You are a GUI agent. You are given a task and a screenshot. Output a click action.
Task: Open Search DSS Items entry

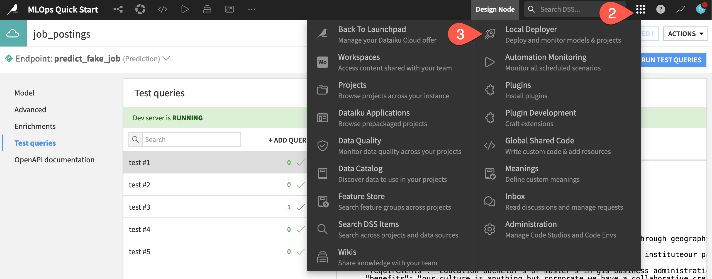pos(398,229)
